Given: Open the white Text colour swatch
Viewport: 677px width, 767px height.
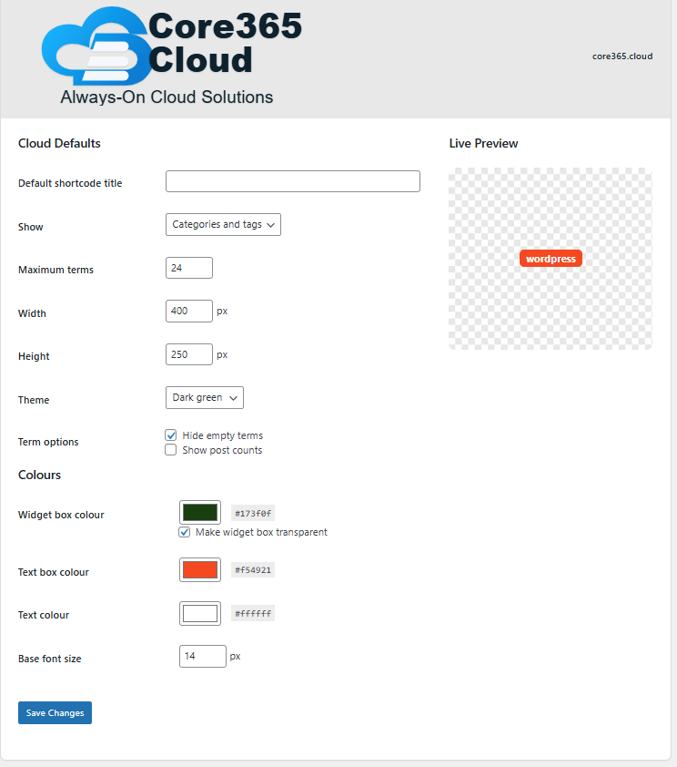Looking at the screenshot, I should 200,613.
